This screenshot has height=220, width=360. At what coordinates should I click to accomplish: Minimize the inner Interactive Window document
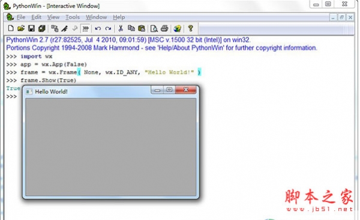click(x=333, y=17)
